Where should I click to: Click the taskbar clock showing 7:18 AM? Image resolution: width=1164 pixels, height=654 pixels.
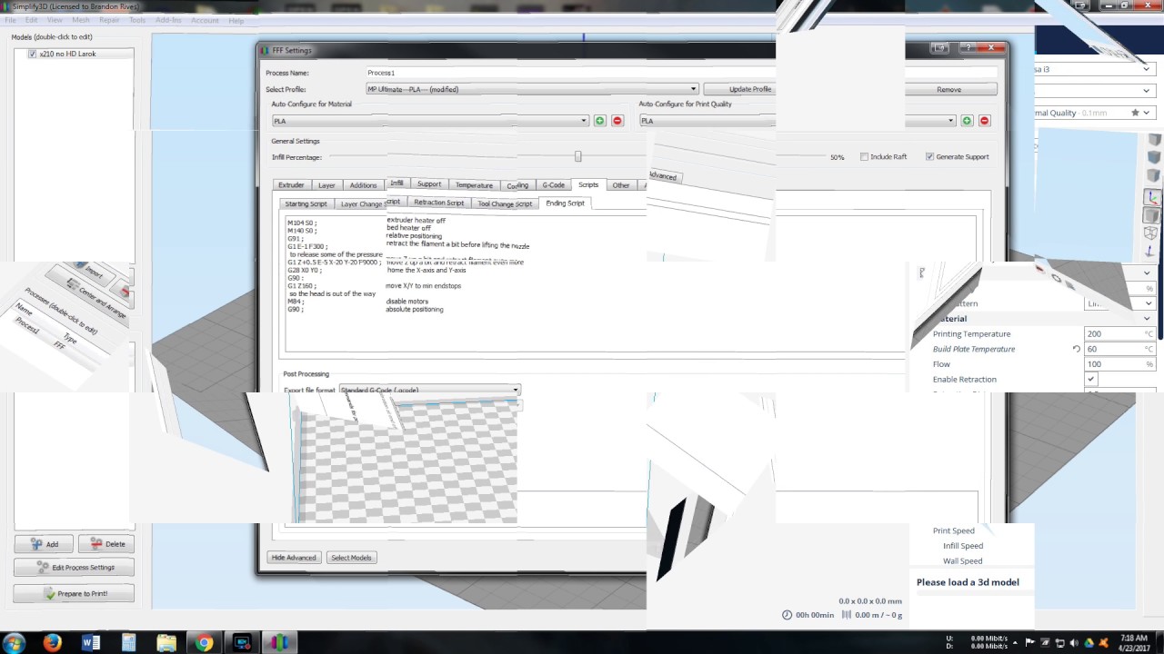tap(1134, 642)
